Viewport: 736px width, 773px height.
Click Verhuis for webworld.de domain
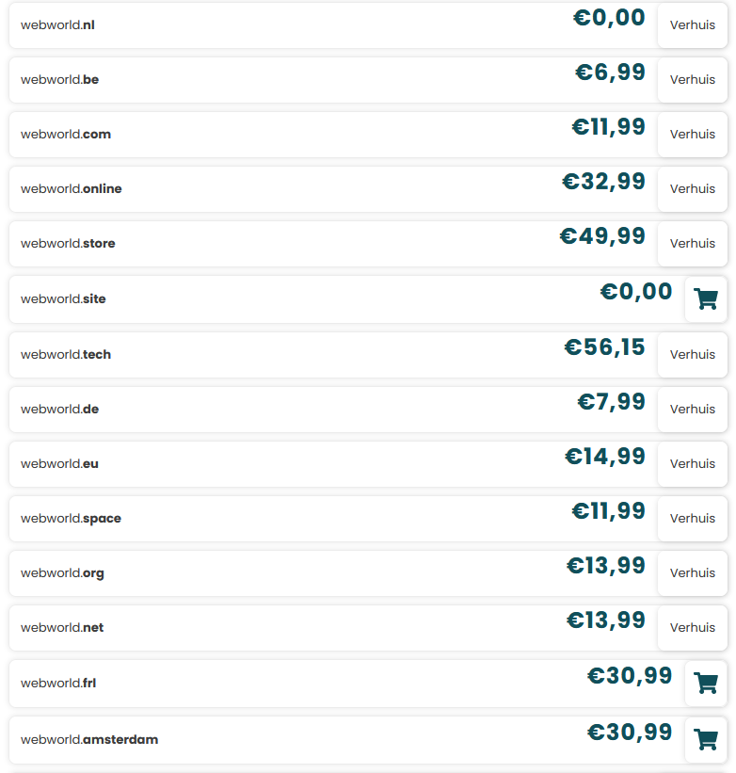coord(692,410)
